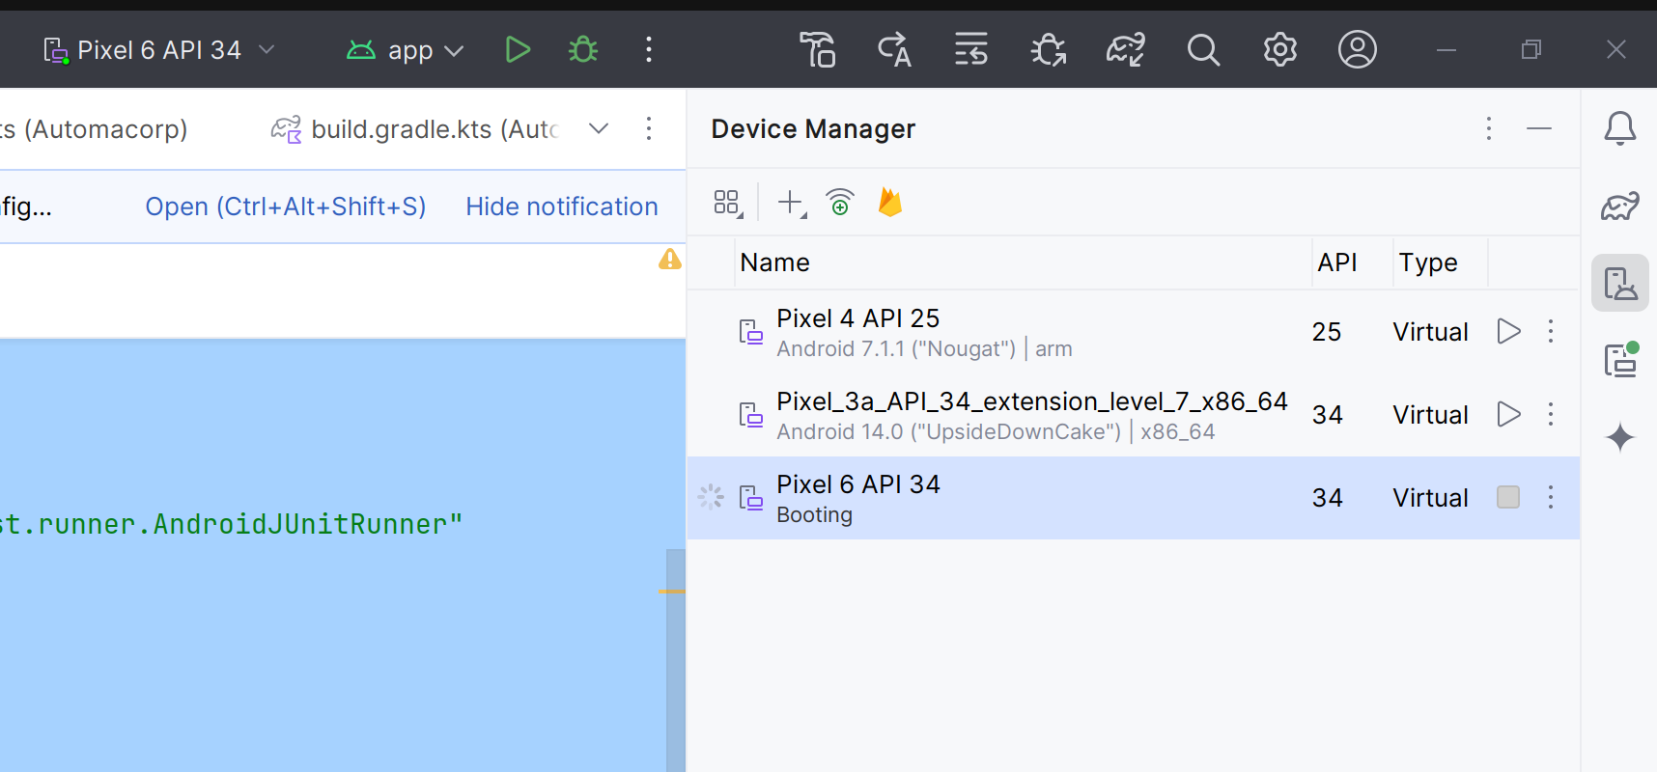Sync project with Gradle files elephant icon
Viewport: 1657px width, 772px height.
pos(1126,49)
